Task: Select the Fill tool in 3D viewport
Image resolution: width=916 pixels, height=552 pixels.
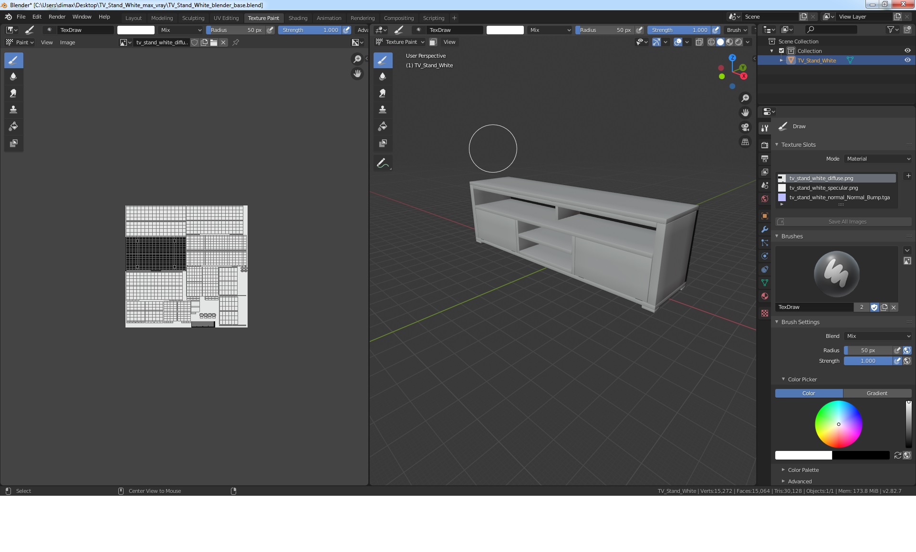Action: pos(383,126)
